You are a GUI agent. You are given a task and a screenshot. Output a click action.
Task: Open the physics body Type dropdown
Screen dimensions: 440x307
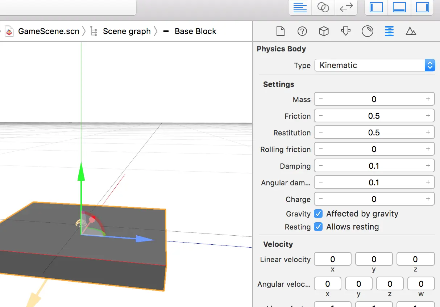[374, 66]
